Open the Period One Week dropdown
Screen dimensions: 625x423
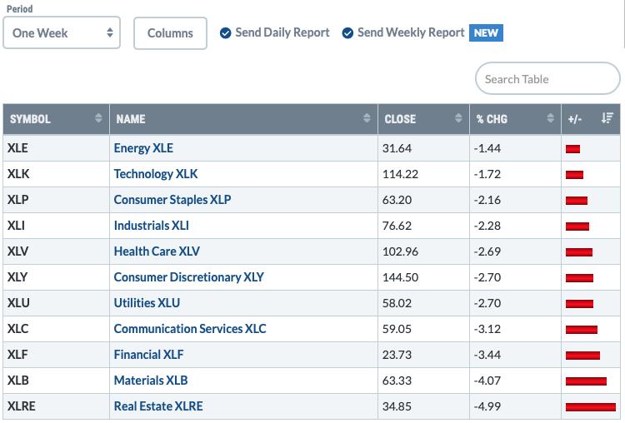point(62,32)
